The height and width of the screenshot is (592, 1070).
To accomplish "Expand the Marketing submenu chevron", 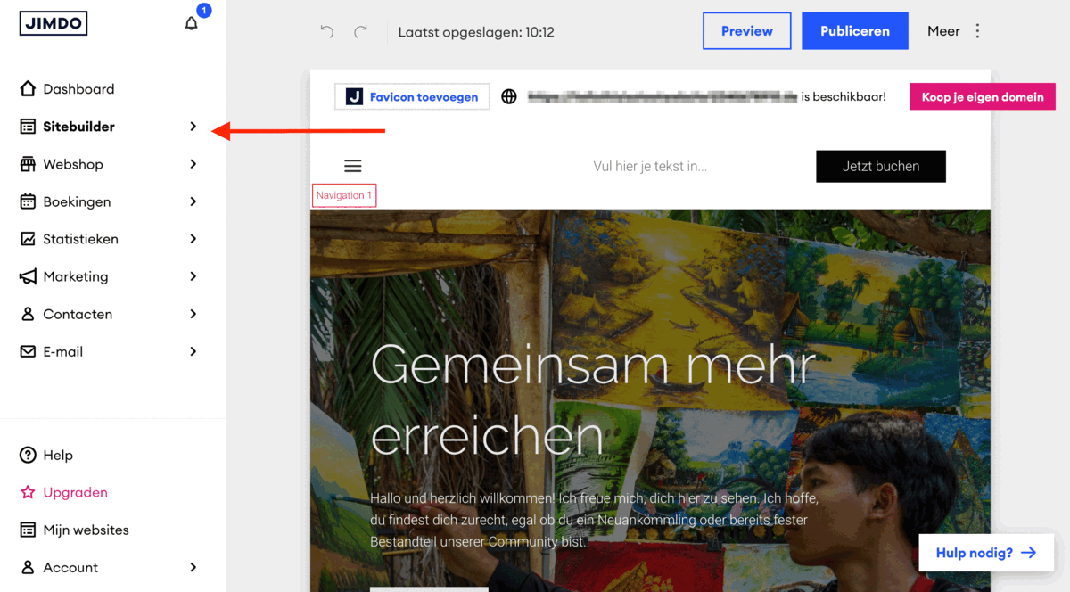I will 193,276.
